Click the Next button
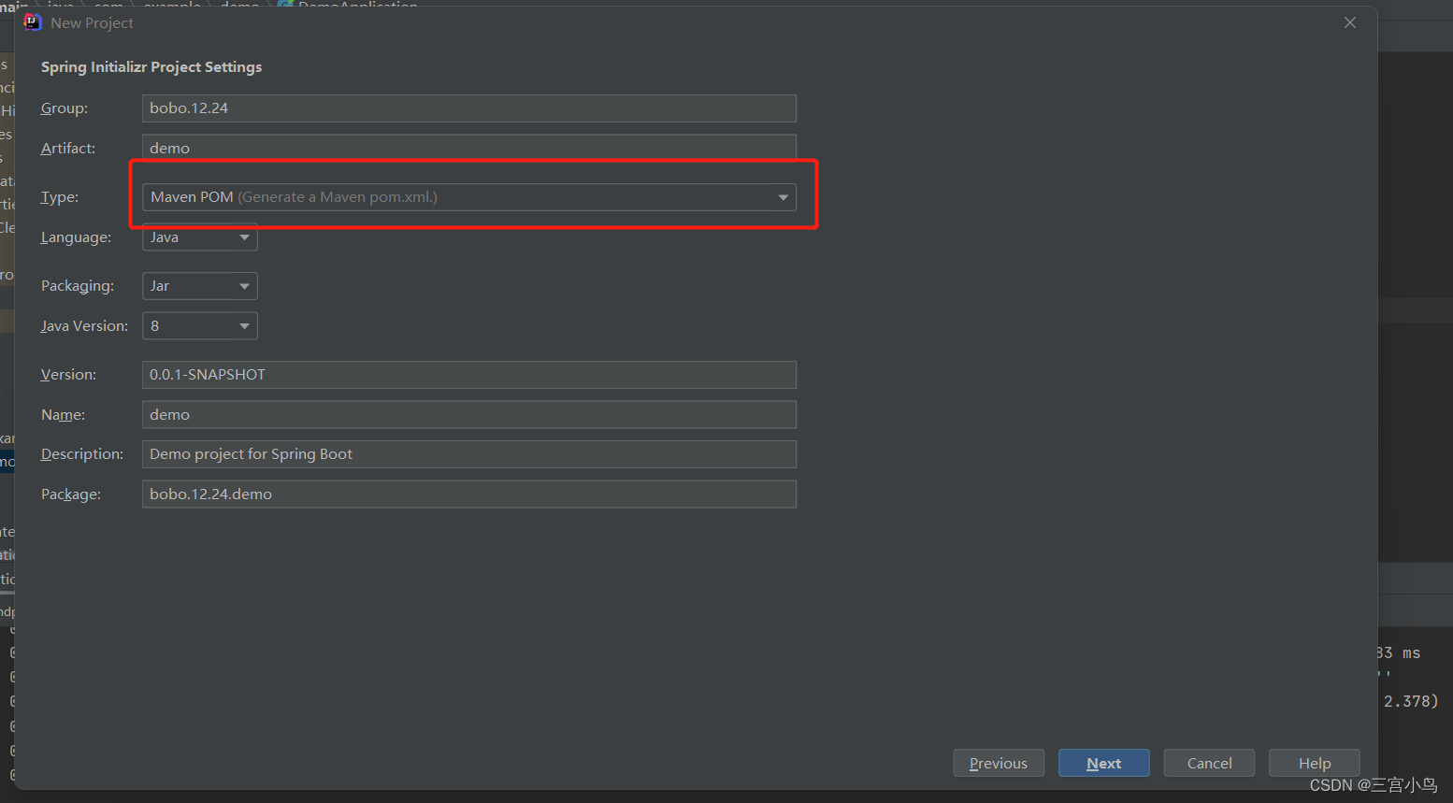 (1103, 763)
